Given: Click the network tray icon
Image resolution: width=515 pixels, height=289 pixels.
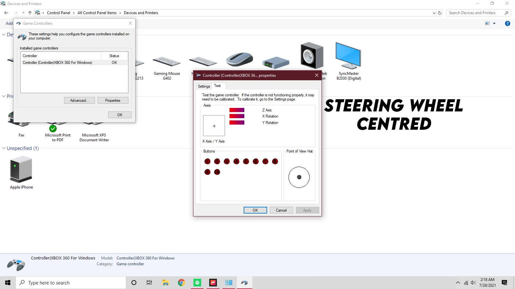Looking at the screenshot, I should coord(466,283).
